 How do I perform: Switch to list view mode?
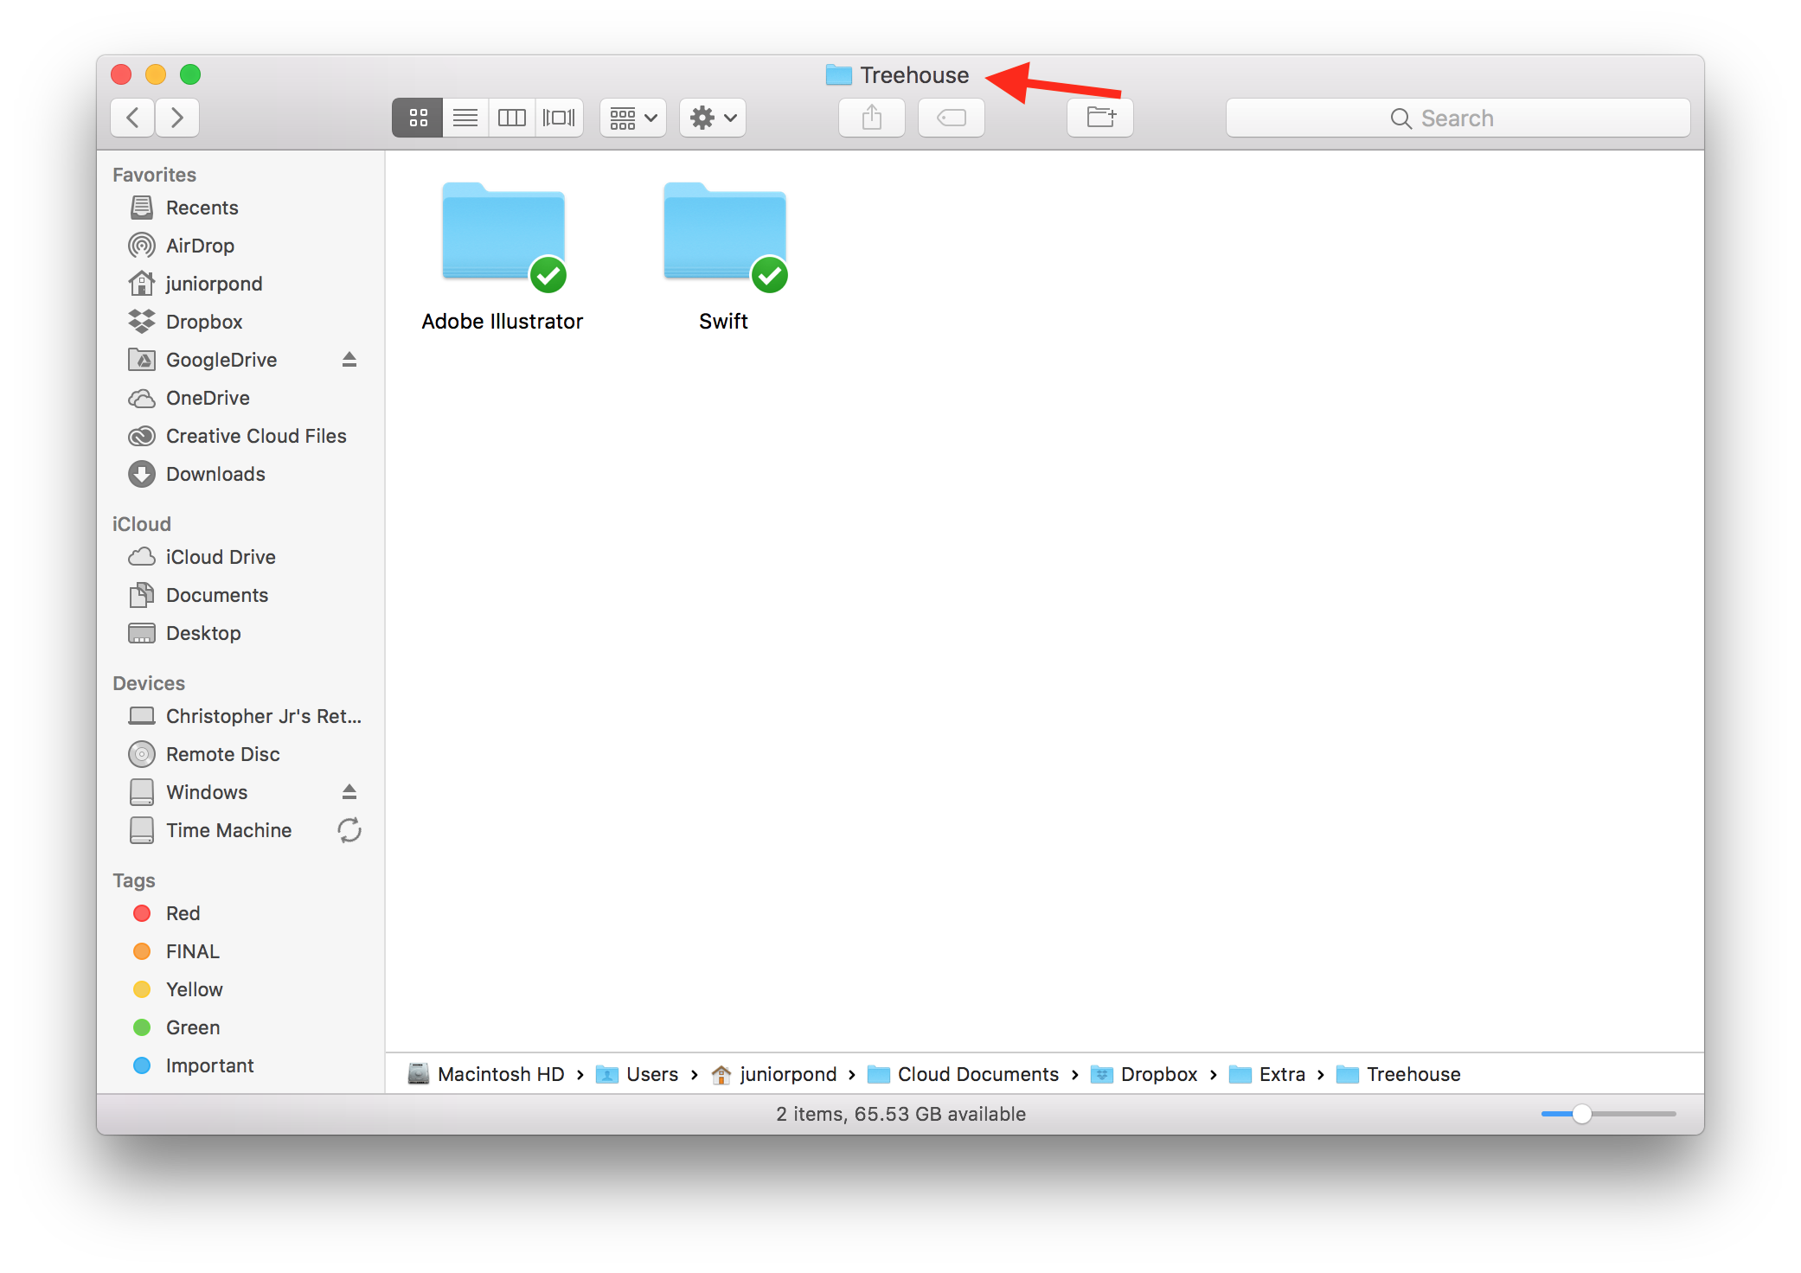(467, 117)
